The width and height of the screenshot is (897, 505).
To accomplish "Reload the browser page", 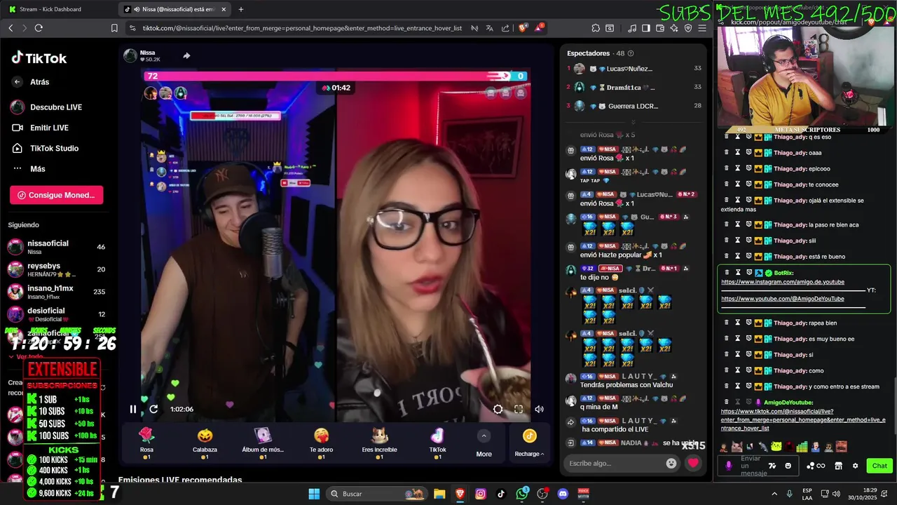I will pos(39,28).
